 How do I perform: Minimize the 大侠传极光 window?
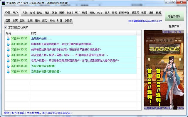168,2
